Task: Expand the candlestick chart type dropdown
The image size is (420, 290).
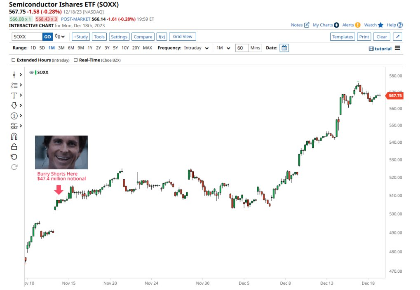Action: pyautogui.click(x=60, y=37)
